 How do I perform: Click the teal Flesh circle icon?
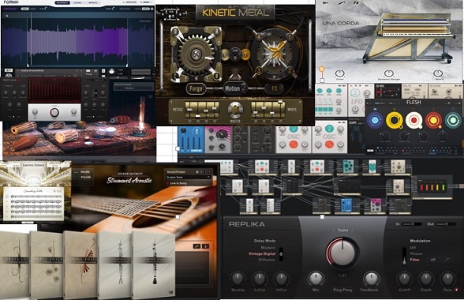[x=453, y=121]
